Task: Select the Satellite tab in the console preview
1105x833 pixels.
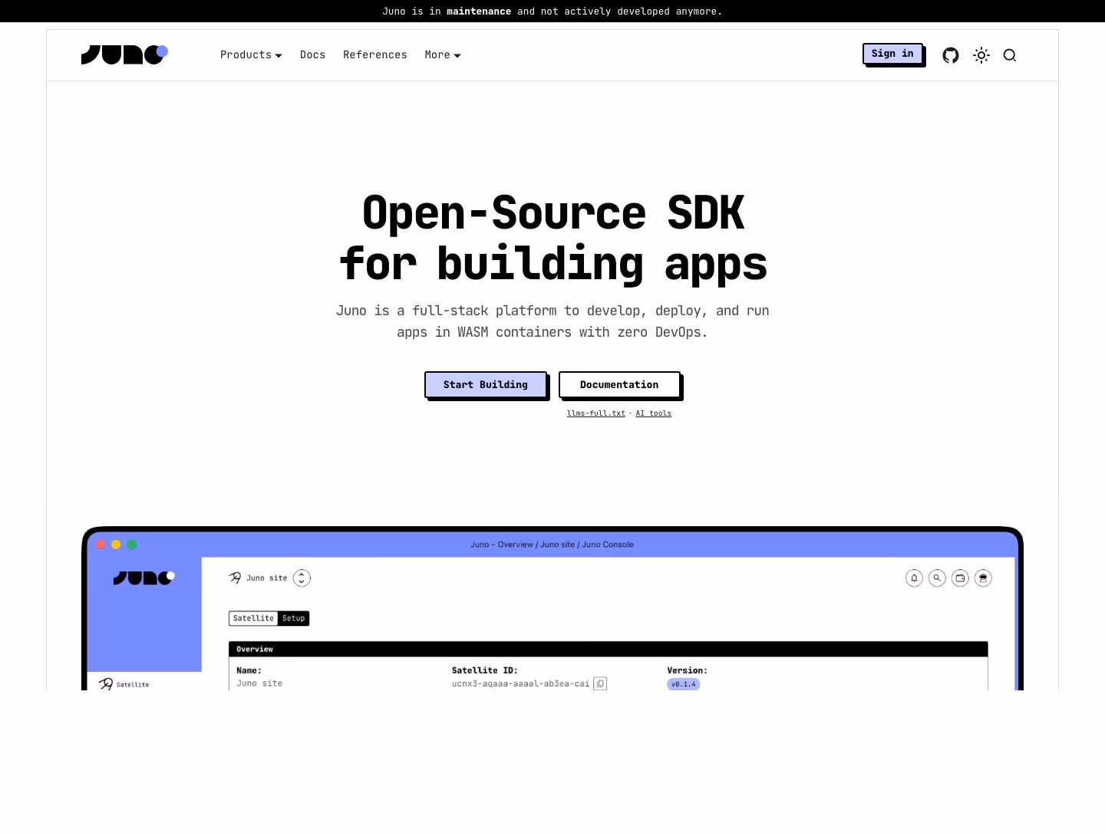Action: click(253, 618)
